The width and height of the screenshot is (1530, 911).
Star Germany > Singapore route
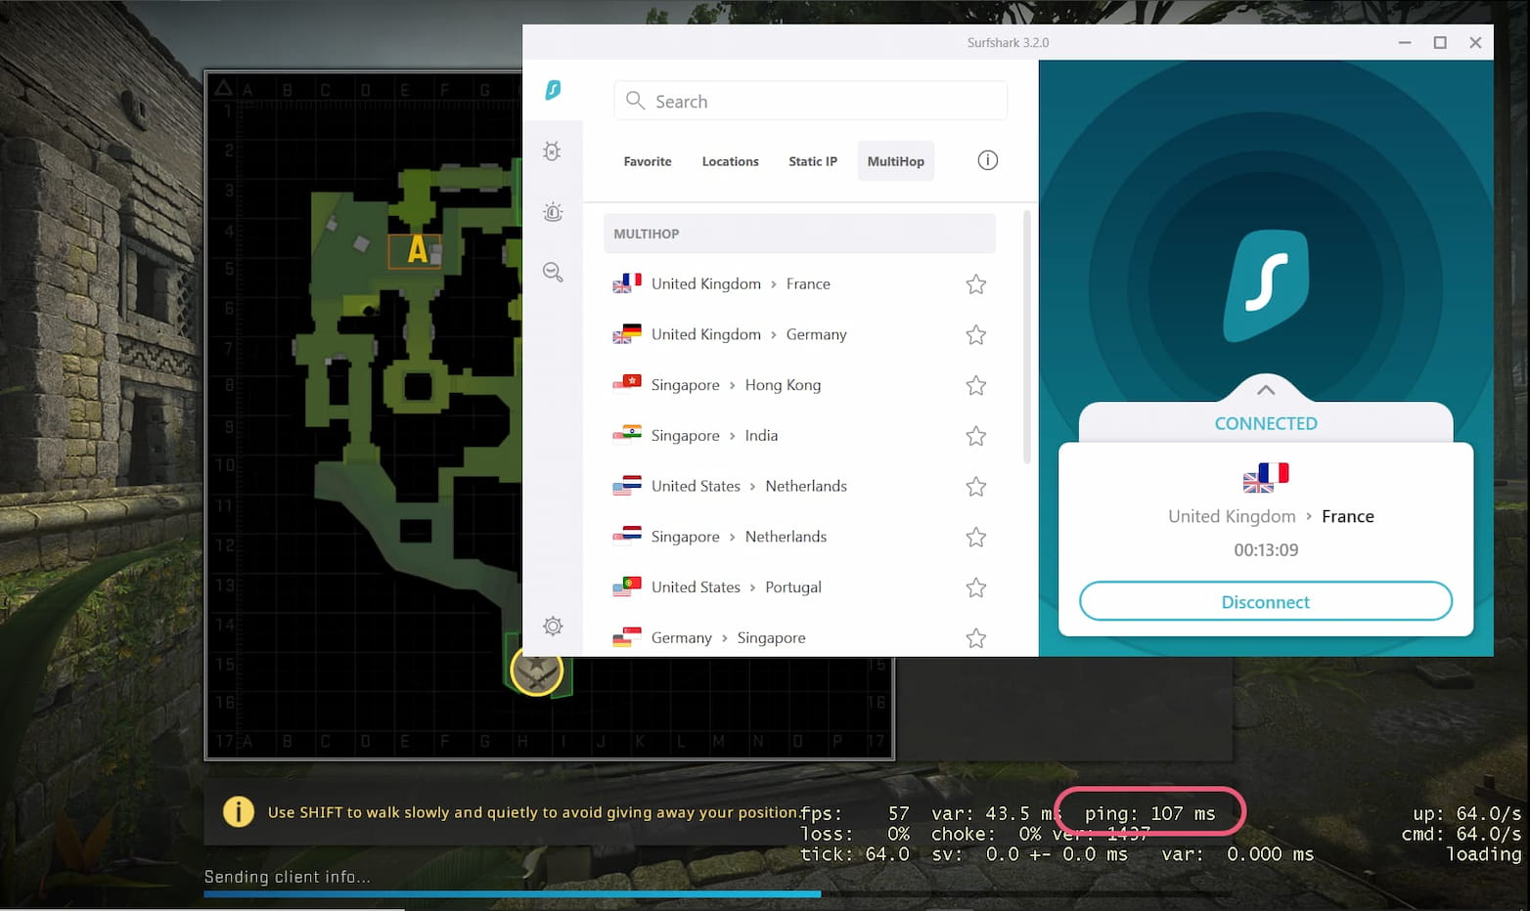(976, 638)
